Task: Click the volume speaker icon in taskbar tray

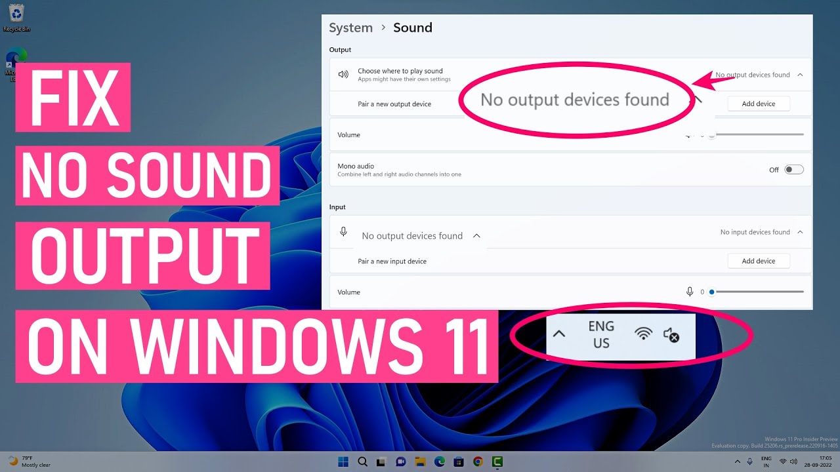Action: tap(795, 462)
